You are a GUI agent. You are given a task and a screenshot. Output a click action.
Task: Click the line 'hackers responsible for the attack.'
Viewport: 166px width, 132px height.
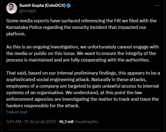(43, 106)
